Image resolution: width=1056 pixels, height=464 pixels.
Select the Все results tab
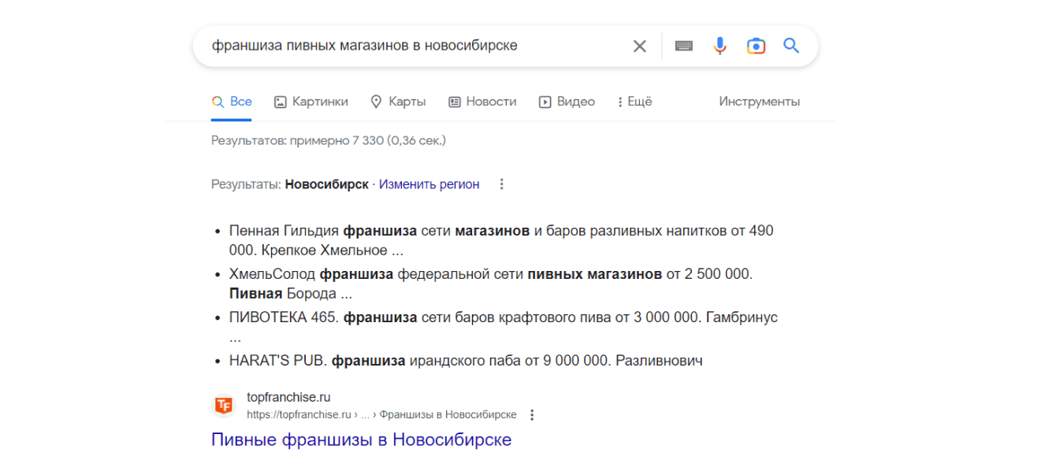(x=232, y=102)
